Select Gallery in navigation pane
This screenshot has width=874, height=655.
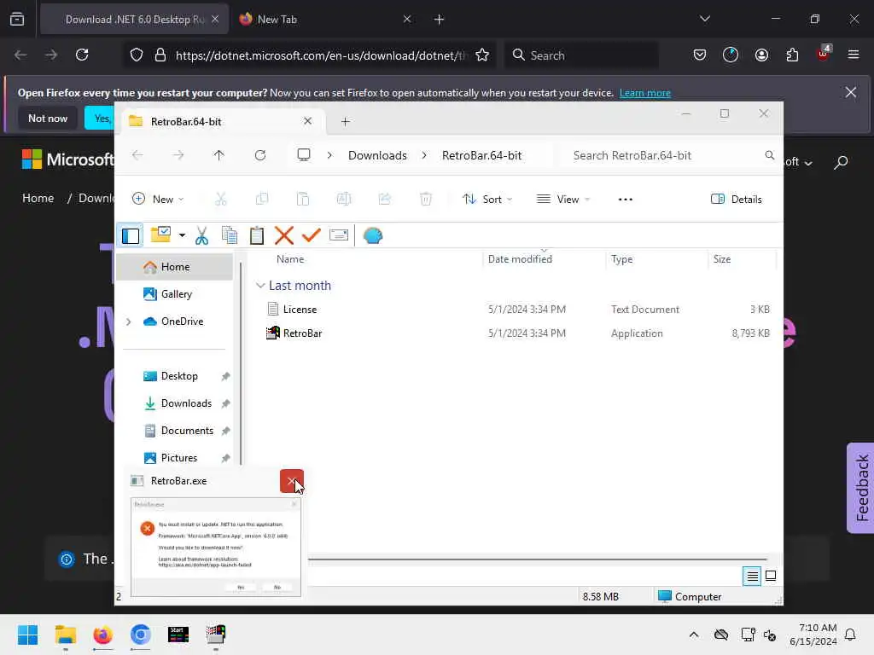(176, 294)
